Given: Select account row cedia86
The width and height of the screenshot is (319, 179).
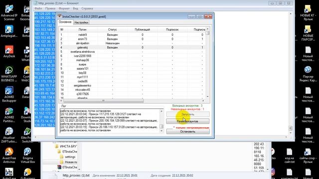Looking at the screenshot, I should click(132, 82).
